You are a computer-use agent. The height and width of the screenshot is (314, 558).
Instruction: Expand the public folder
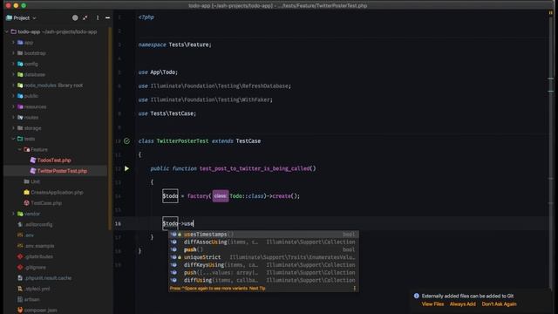click(14, 96)
